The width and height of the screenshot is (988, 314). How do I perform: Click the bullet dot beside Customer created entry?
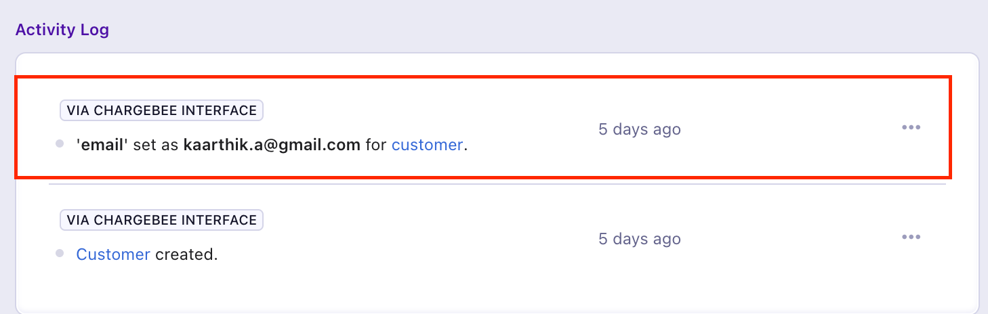60,253
